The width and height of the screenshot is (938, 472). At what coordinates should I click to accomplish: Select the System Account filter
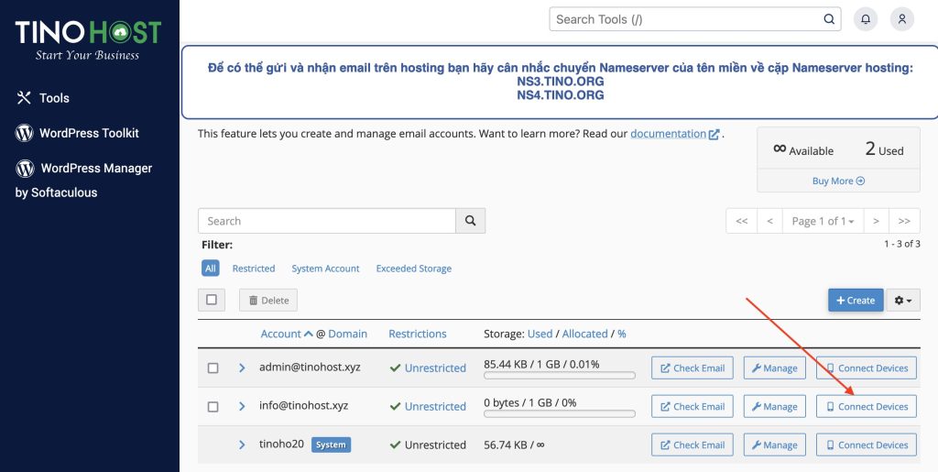click(325, 269)
